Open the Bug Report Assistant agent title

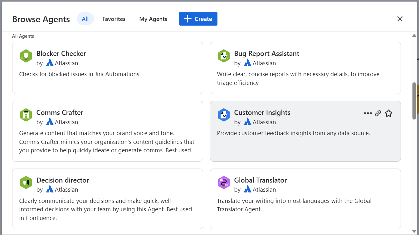click(267, 53)
